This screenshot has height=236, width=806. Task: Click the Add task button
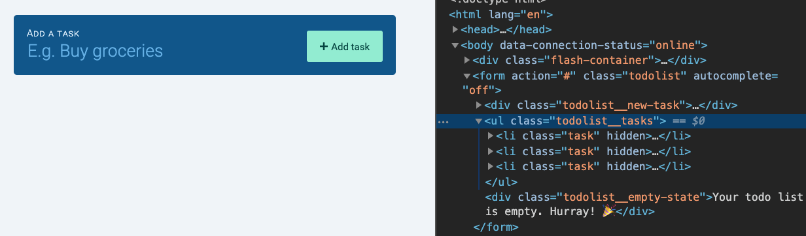click(344, 46)
